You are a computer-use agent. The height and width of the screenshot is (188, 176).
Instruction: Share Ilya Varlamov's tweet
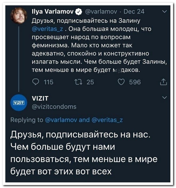coord(163,82)
